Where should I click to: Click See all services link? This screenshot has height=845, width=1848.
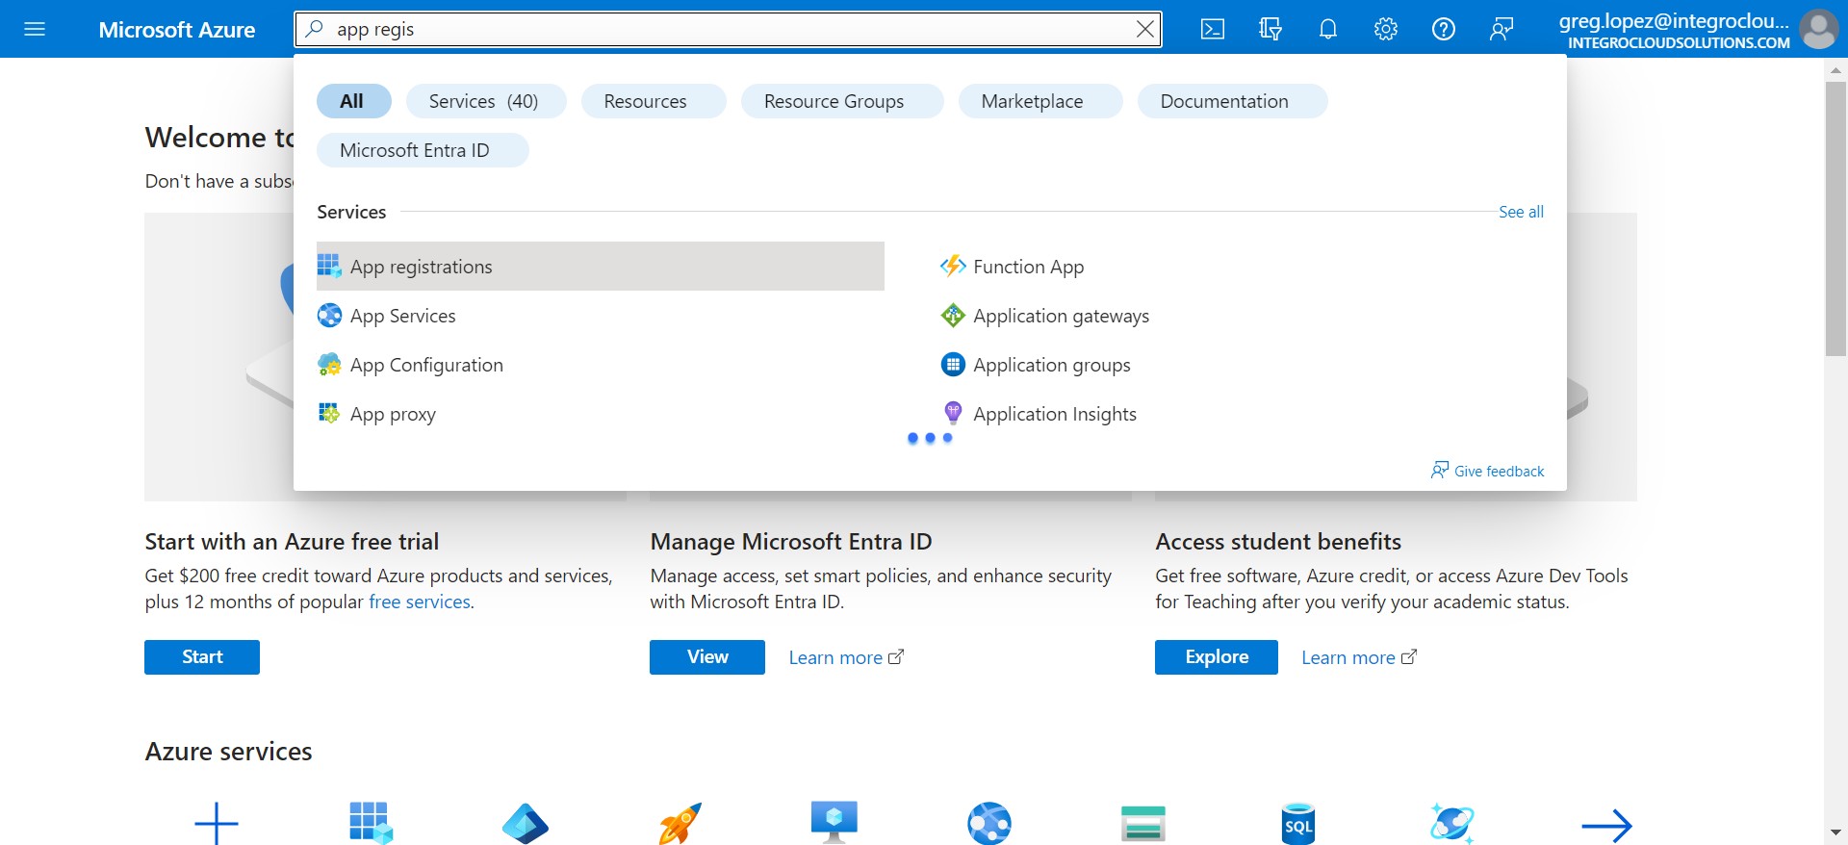pos(1521,212)
